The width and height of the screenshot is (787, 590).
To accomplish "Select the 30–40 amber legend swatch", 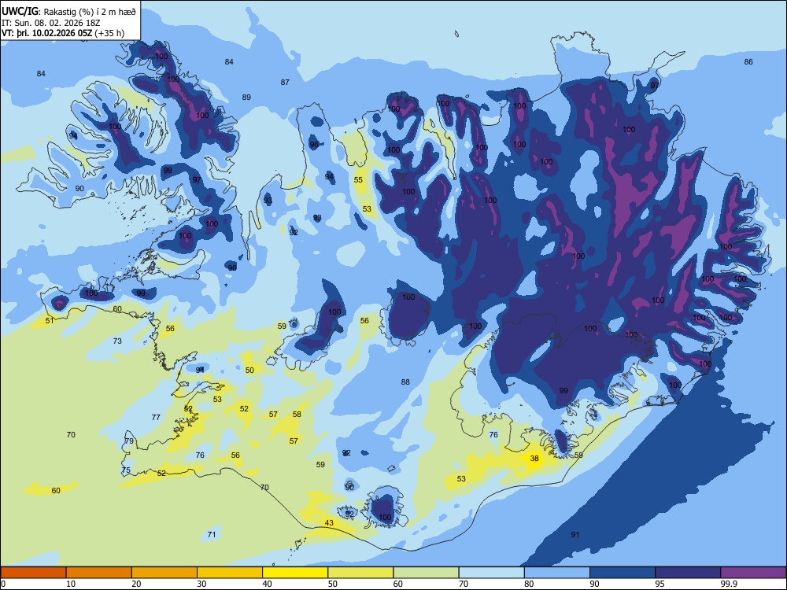I will 230,573.
